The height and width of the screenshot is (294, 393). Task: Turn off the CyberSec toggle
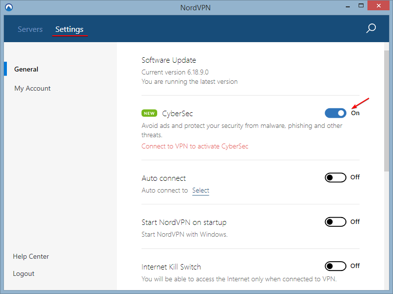point(336,113)
